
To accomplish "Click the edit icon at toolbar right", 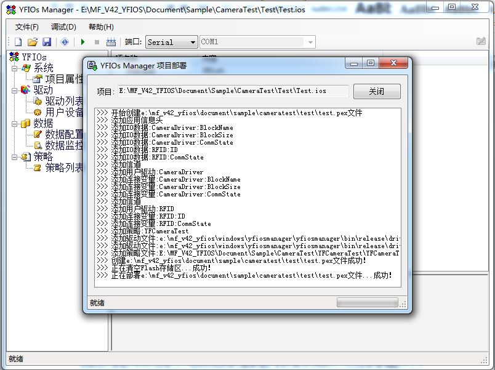I will click(481, 42).
